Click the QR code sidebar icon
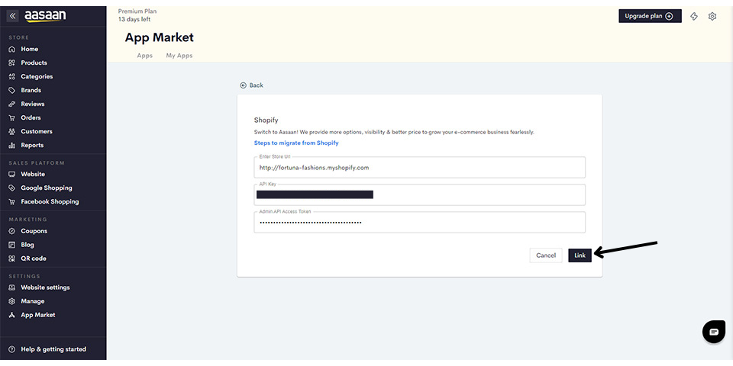The image size is (733, 366). tap(12, 258)
